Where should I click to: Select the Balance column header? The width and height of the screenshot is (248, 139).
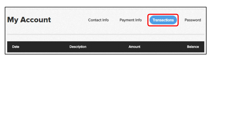point(193,47)
